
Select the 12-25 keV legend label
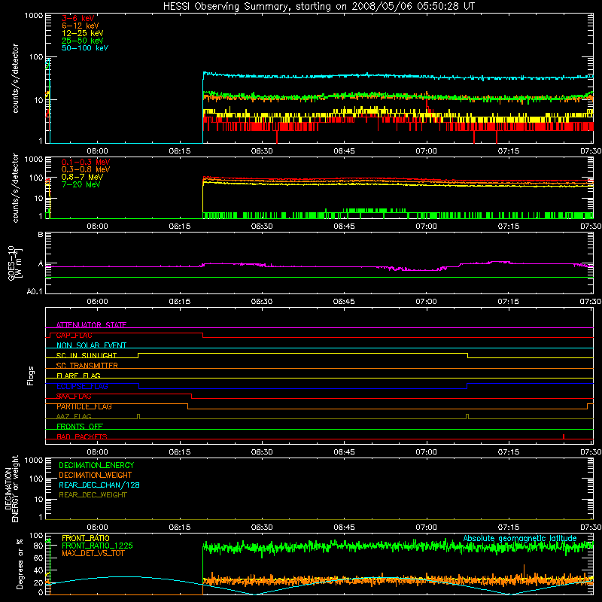pyautogui.click(x=83, y=33)
